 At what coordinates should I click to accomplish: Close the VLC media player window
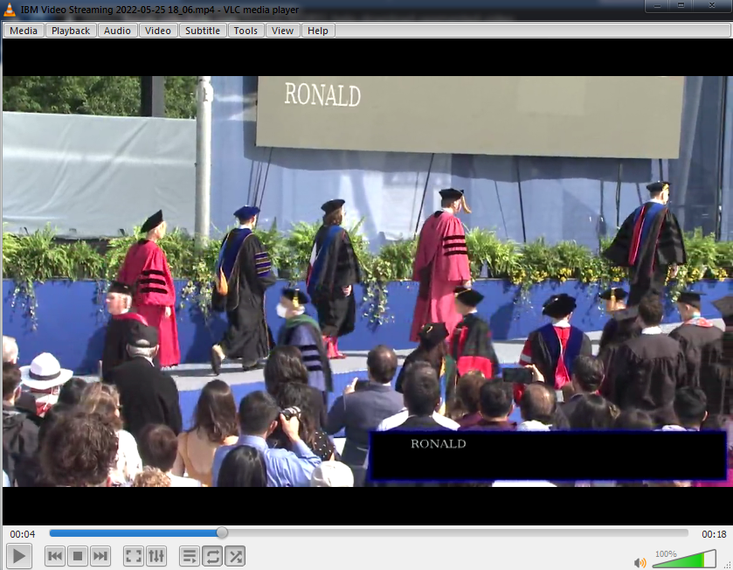pyautogui.click(x=711, y=5)
